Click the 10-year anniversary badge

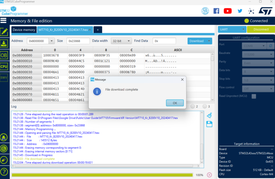tap(205, 11)
